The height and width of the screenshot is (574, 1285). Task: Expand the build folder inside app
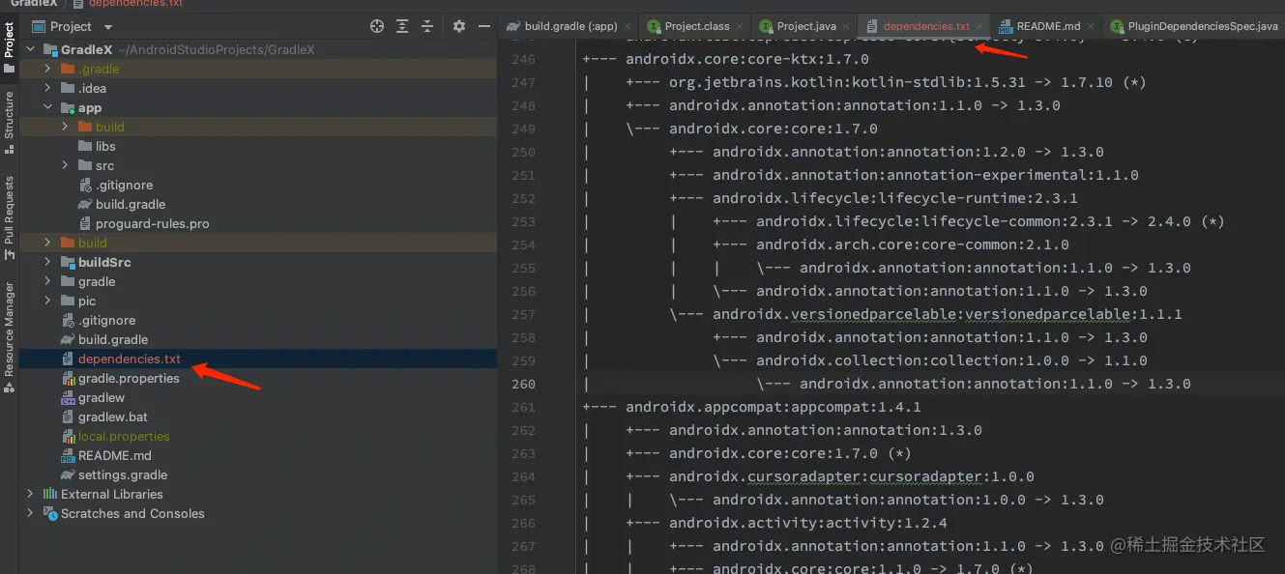click(65, 127)
